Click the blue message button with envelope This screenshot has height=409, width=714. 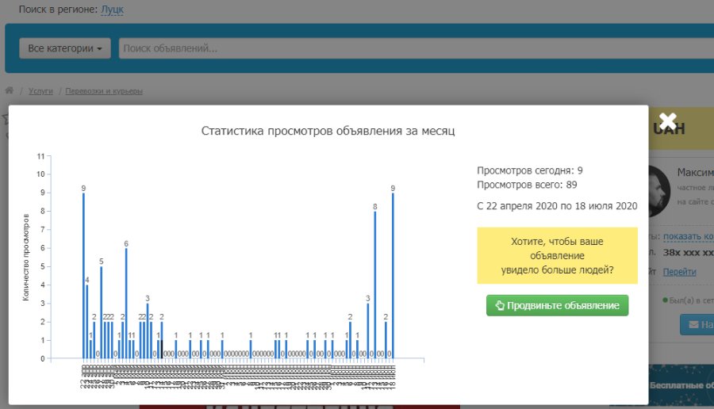coord(696,324)
